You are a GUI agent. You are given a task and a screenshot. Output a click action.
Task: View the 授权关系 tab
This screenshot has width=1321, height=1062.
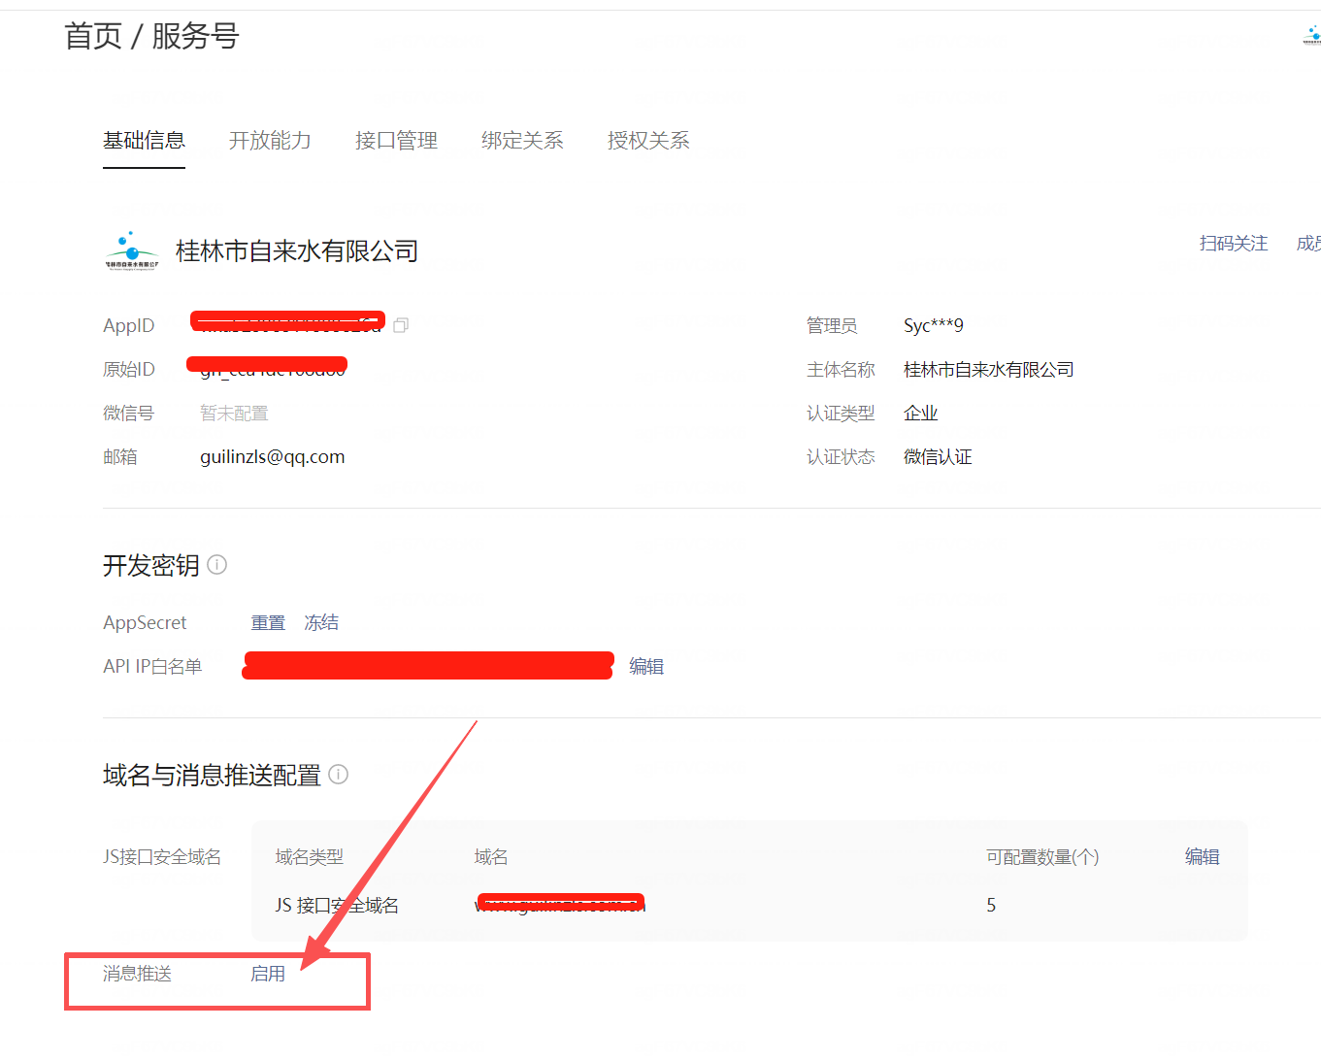tap(648, 141)
